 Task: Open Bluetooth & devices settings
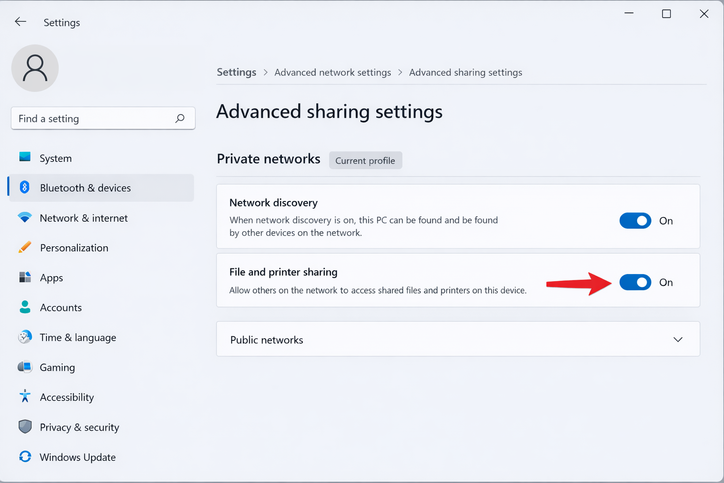click(85, 188)
